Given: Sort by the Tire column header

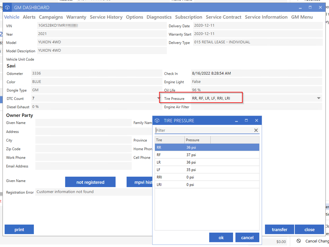Looking at the screenshot, I should (x=170, y=140).
